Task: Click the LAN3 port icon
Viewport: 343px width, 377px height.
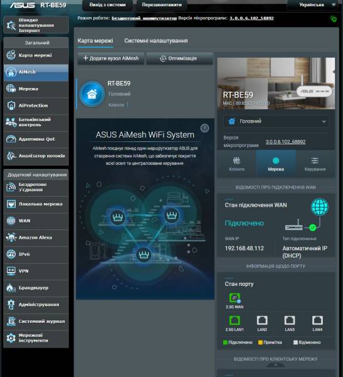Action: (290, 320)
